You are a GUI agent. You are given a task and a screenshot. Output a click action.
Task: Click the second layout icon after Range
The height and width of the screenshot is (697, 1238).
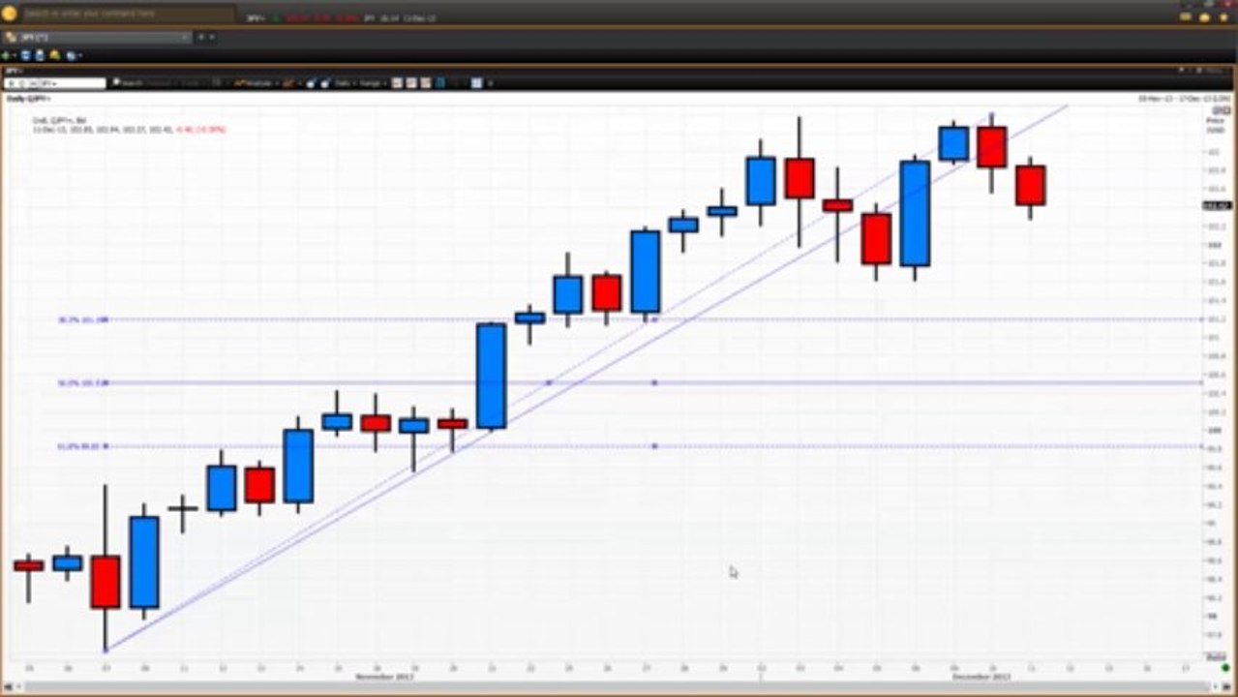point(411,83)
